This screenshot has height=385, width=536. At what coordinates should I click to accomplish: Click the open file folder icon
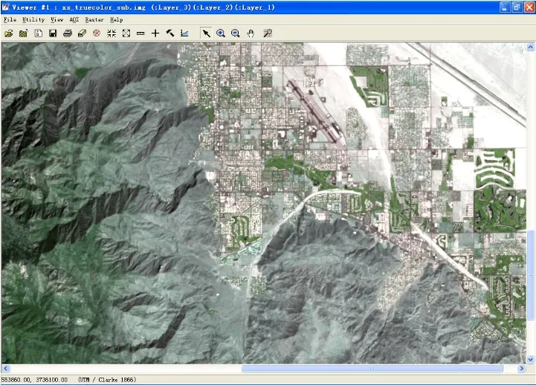coord(9,33)
